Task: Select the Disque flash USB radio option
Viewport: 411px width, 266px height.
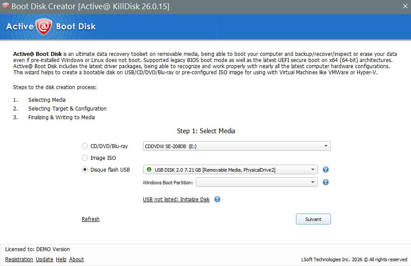Action: tap(85, 170)
